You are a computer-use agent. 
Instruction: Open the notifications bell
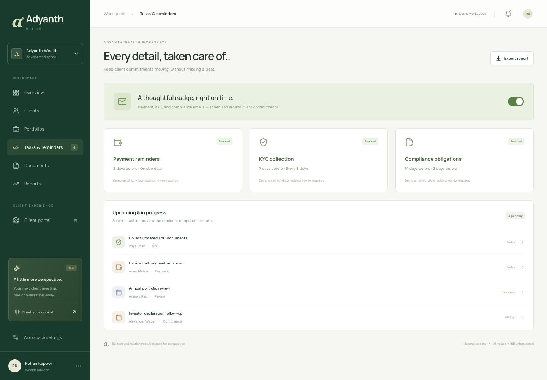coord(508,14)
